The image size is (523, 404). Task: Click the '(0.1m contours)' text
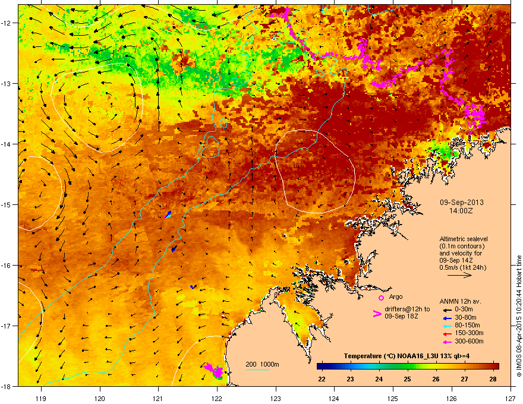[462, 247]
